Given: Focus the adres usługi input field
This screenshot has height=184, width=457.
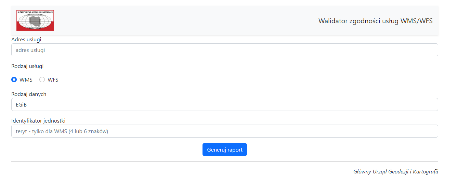Looking at the screenshot, I should (224, 50).
